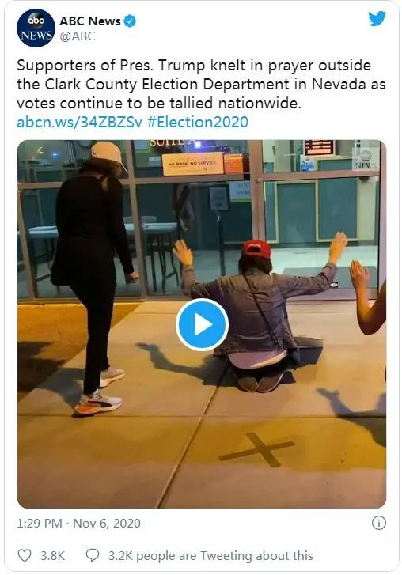The width and height of the screenshot is (402, 575).
Task: Open the abcn.ws/34ZBZSv link
Action: pyautogui.click(x=80, y=122)
